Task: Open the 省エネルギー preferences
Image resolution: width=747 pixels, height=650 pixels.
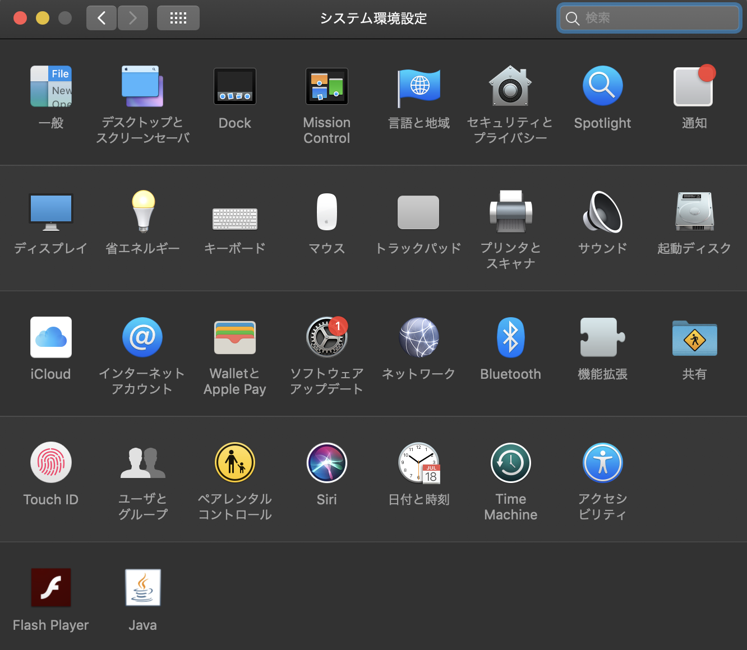Action: (143, 212)
